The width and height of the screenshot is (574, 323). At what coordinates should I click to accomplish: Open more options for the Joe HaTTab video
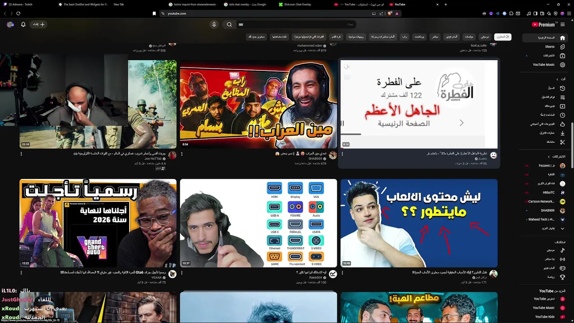[x=21, y=154]
